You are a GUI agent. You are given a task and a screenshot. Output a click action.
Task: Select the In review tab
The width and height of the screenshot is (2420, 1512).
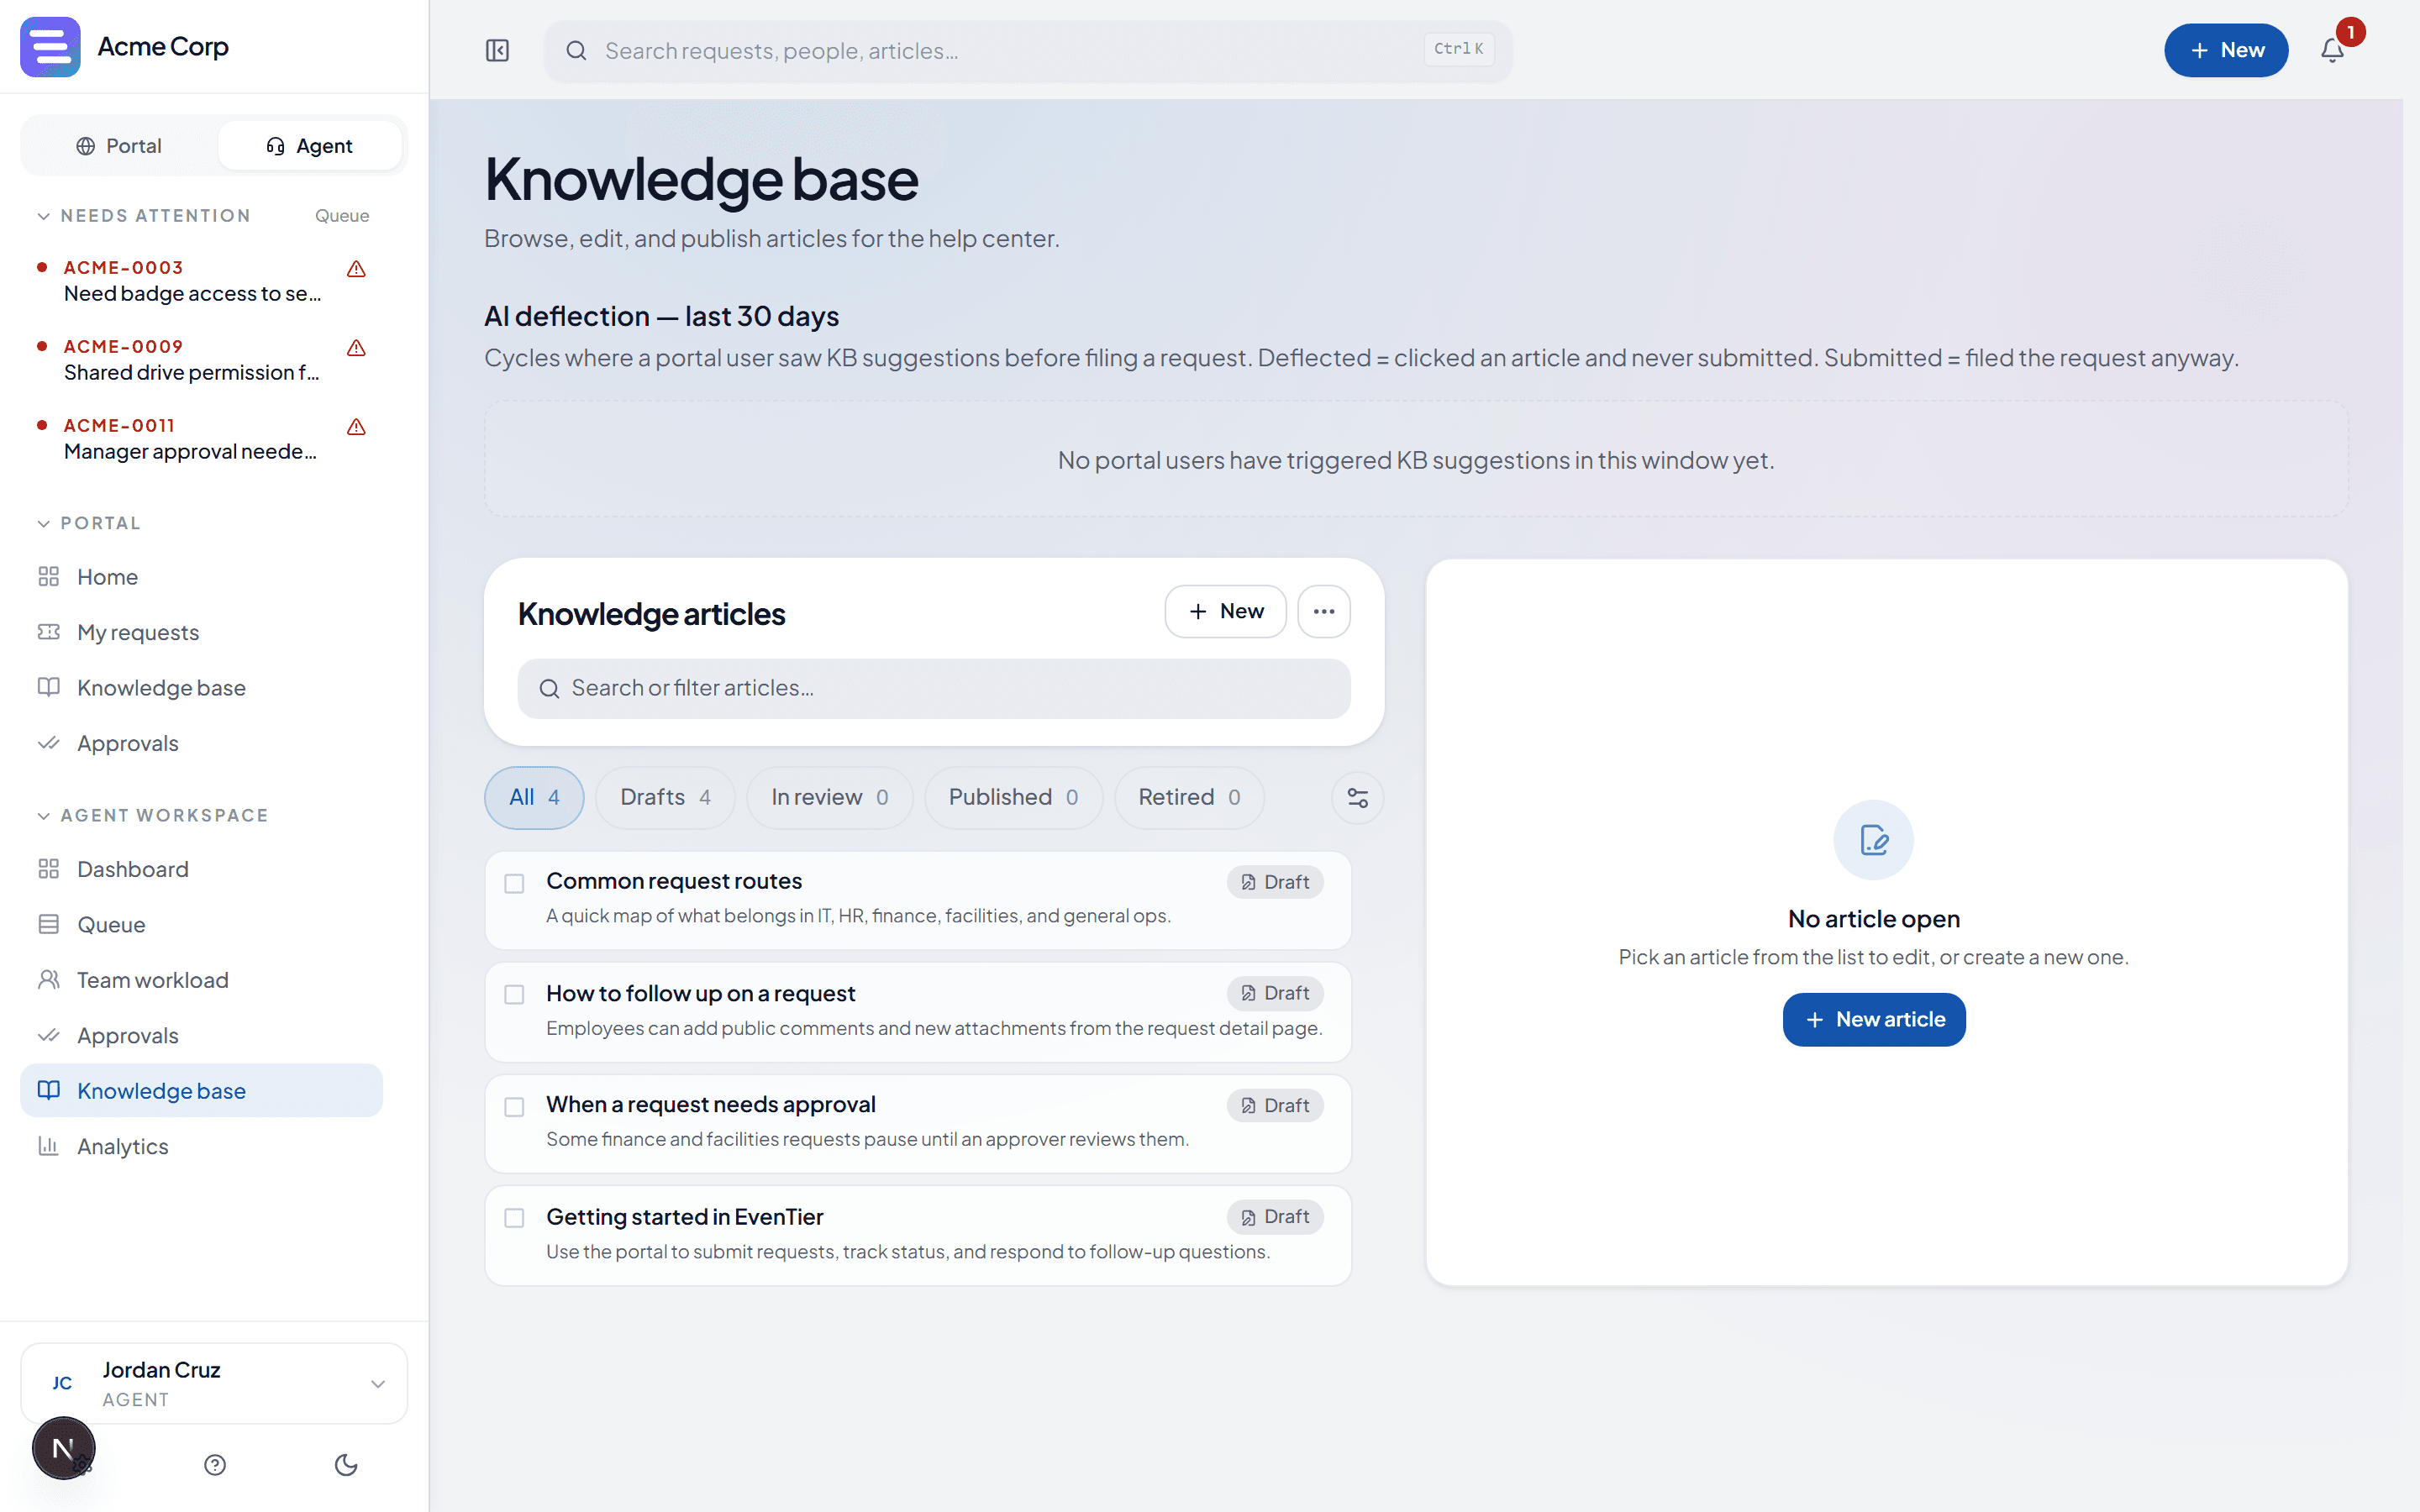coord(829,797)
